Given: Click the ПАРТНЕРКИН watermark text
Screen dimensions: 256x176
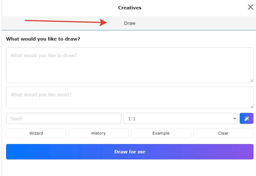Looking at the screenshot, I should (223, 155).
